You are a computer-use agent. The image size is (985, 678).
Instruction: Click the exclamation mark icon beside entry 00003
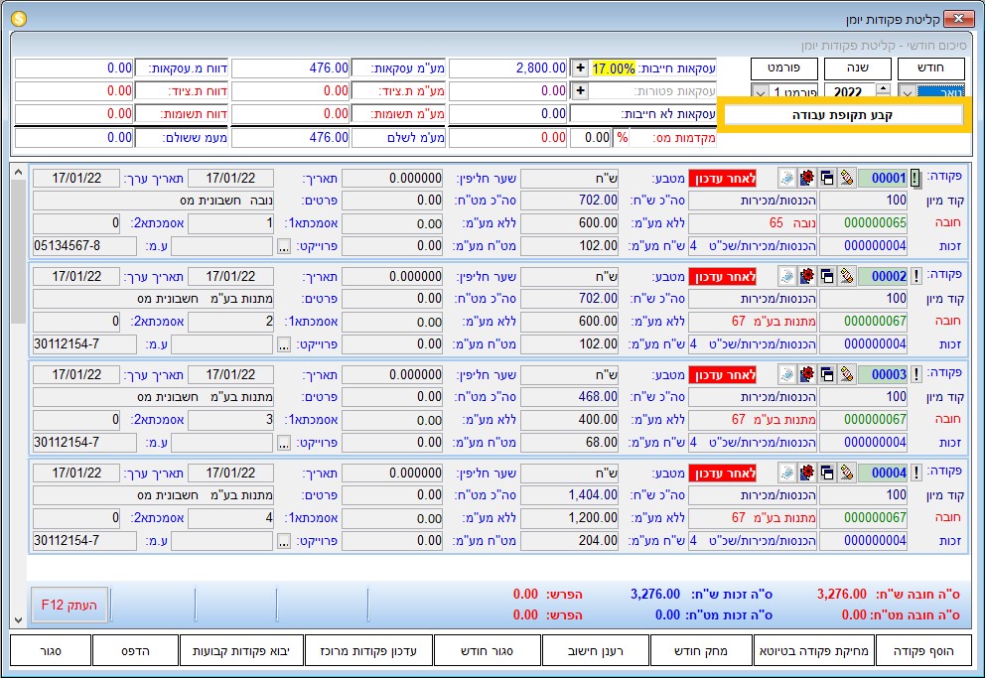pyautogui.click(x=915, y=374)
